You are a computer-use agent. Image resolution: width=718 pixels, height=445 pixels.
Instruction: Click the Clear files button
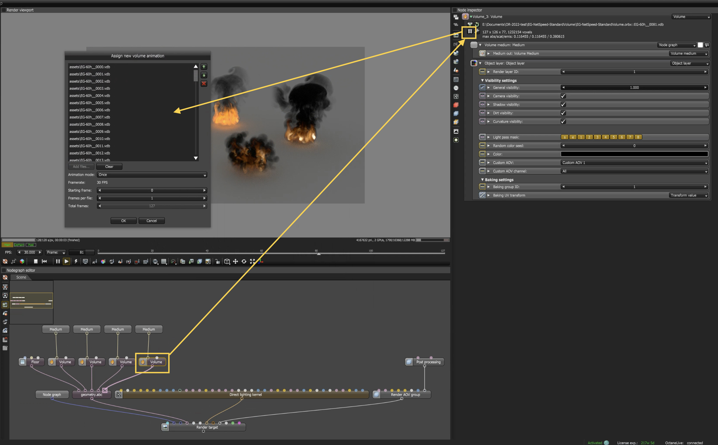point(109,166)
